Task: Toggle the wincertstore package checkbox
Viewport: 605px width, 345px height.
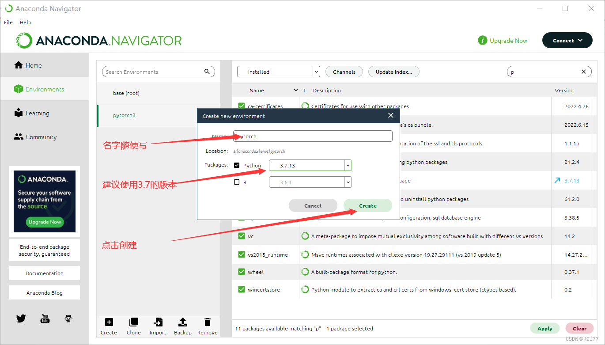Action: 241,289
